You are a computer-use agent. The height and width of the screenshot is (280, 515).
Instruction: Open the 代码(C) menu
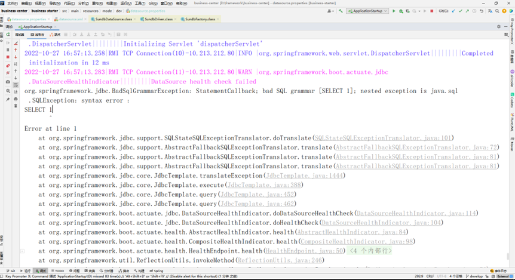[69, 3]
